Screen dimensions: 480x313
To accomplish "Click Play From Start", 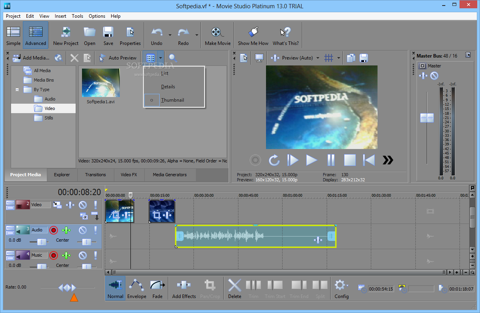I will pos(293,160).
